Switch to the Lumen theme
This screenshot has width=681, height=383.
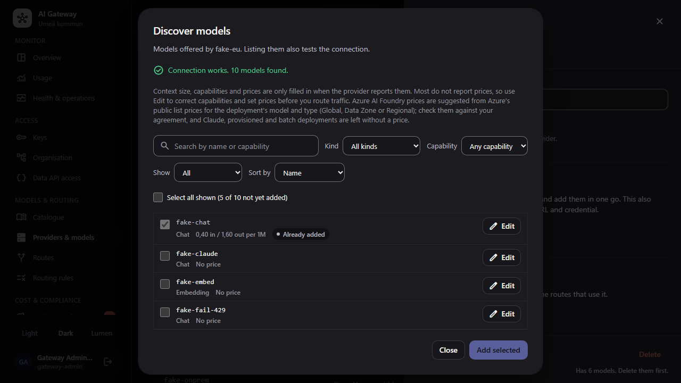(x=102, y=333)
